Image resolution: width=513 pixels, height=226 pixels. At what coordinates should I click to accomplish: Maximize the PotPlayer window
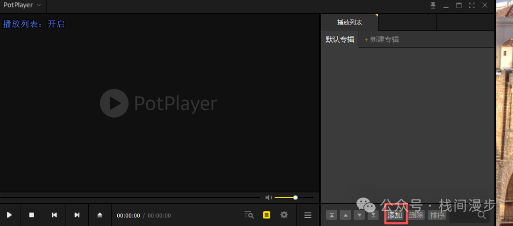point(459,5)
